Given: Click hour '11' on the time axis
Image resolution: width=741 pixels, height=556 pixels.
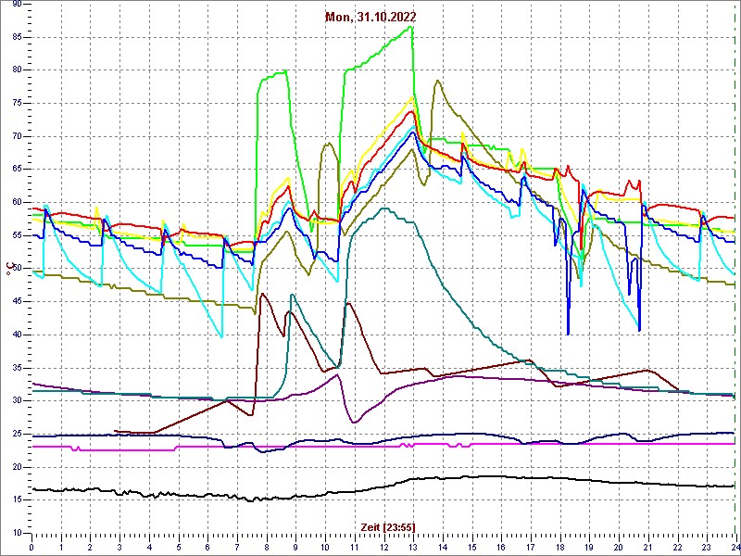Looking at the screenshot, I should 354,547.
